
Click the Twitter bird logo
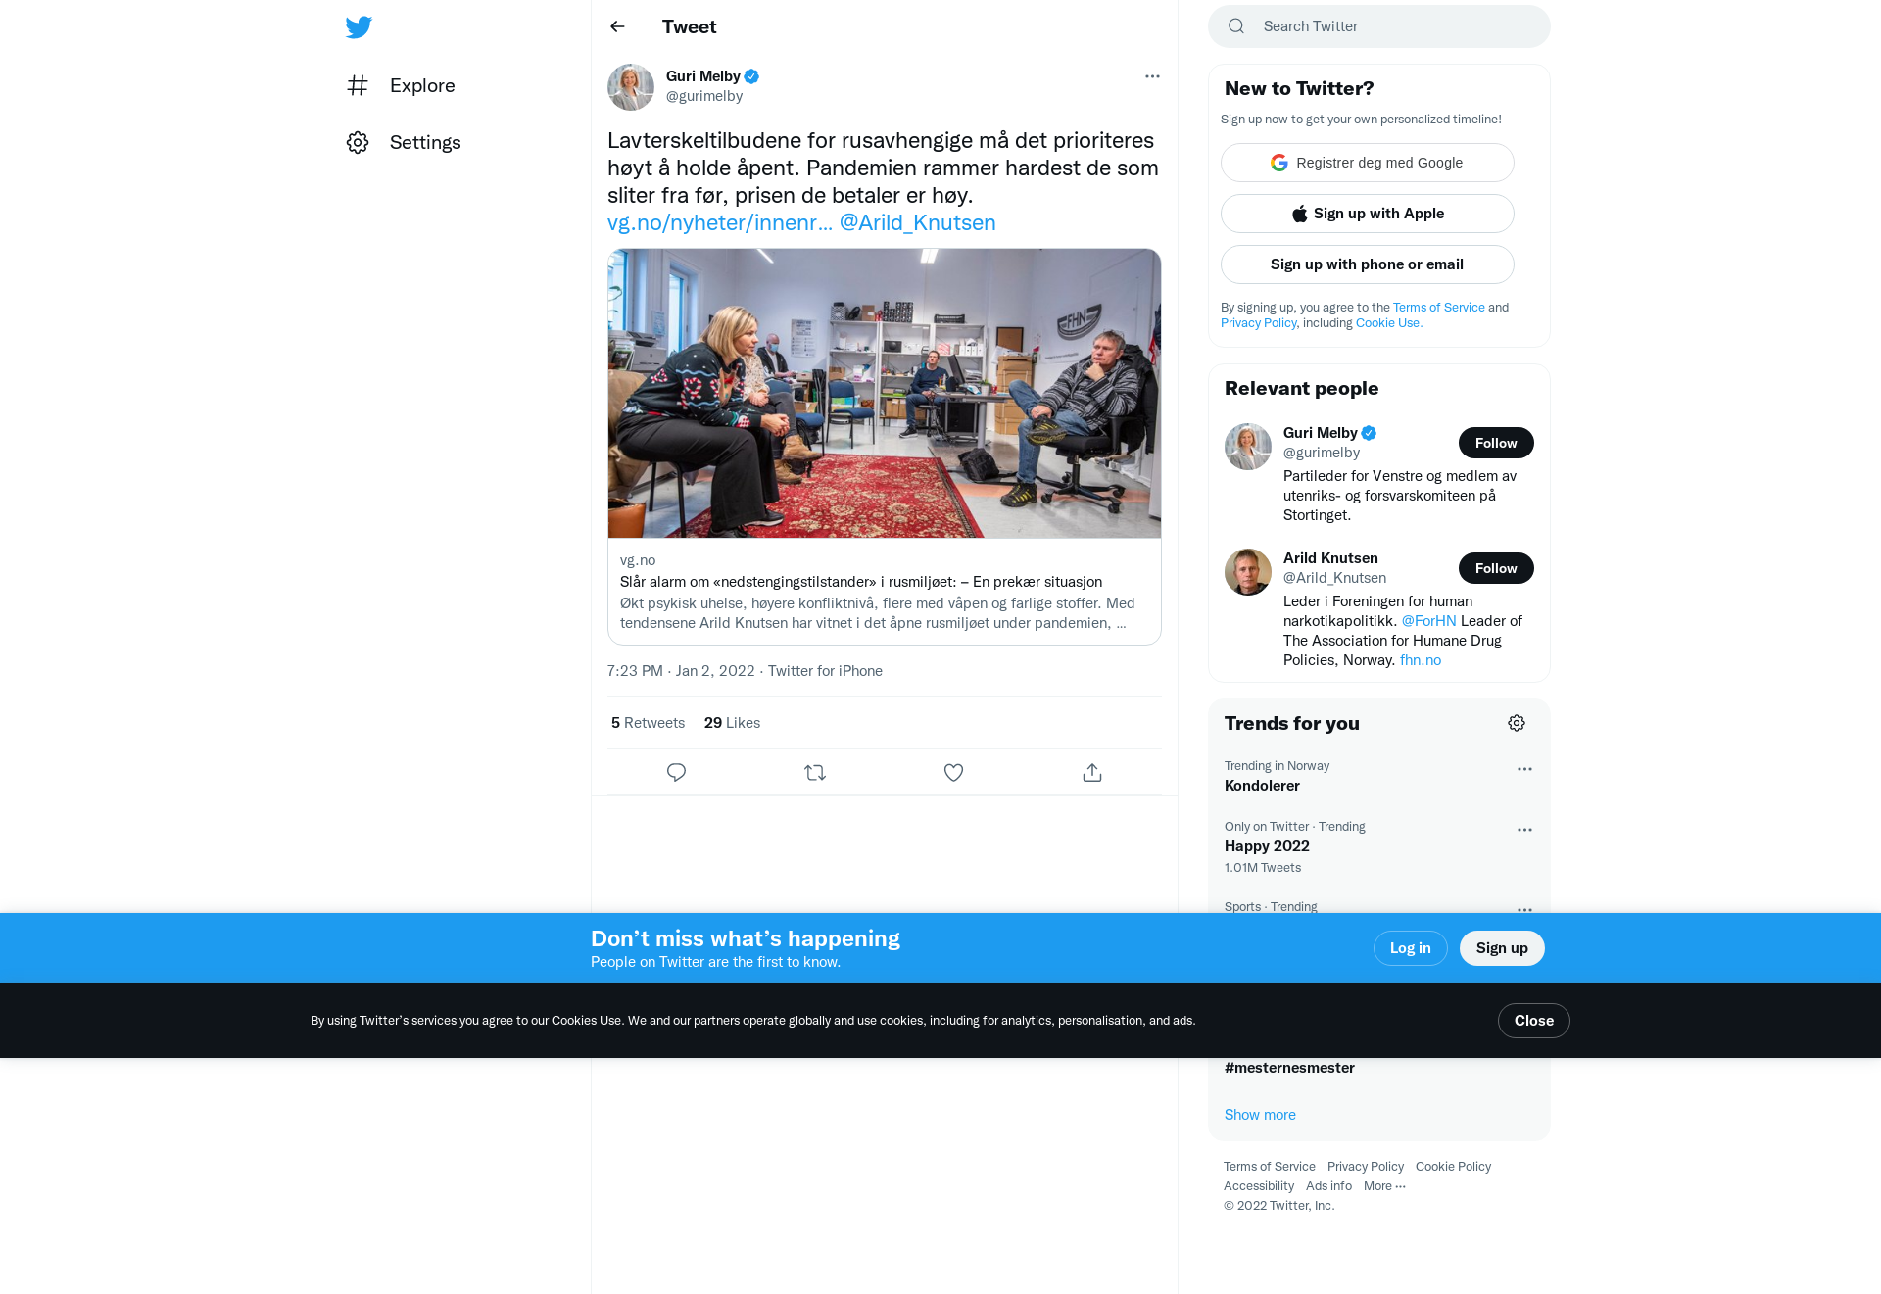coord(359,27)
